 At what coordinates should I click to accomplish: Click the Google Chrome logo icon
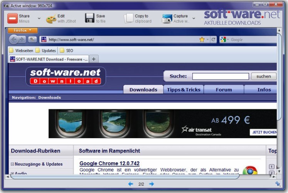250,170
